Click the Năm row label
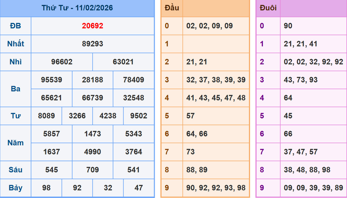347x198 pixels. [16, 143]
